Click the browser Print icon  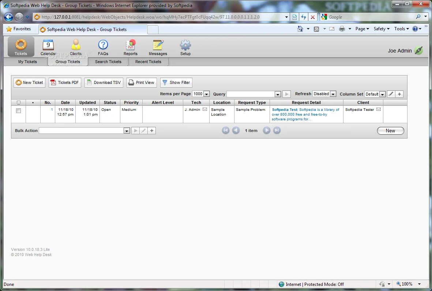click(x=342, y=29)
